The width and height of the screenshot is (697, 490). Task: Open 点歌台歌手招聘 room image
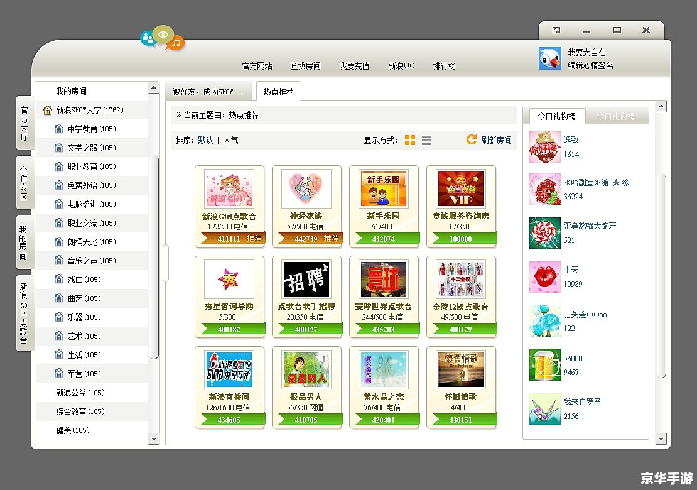[x=306, y=279]
